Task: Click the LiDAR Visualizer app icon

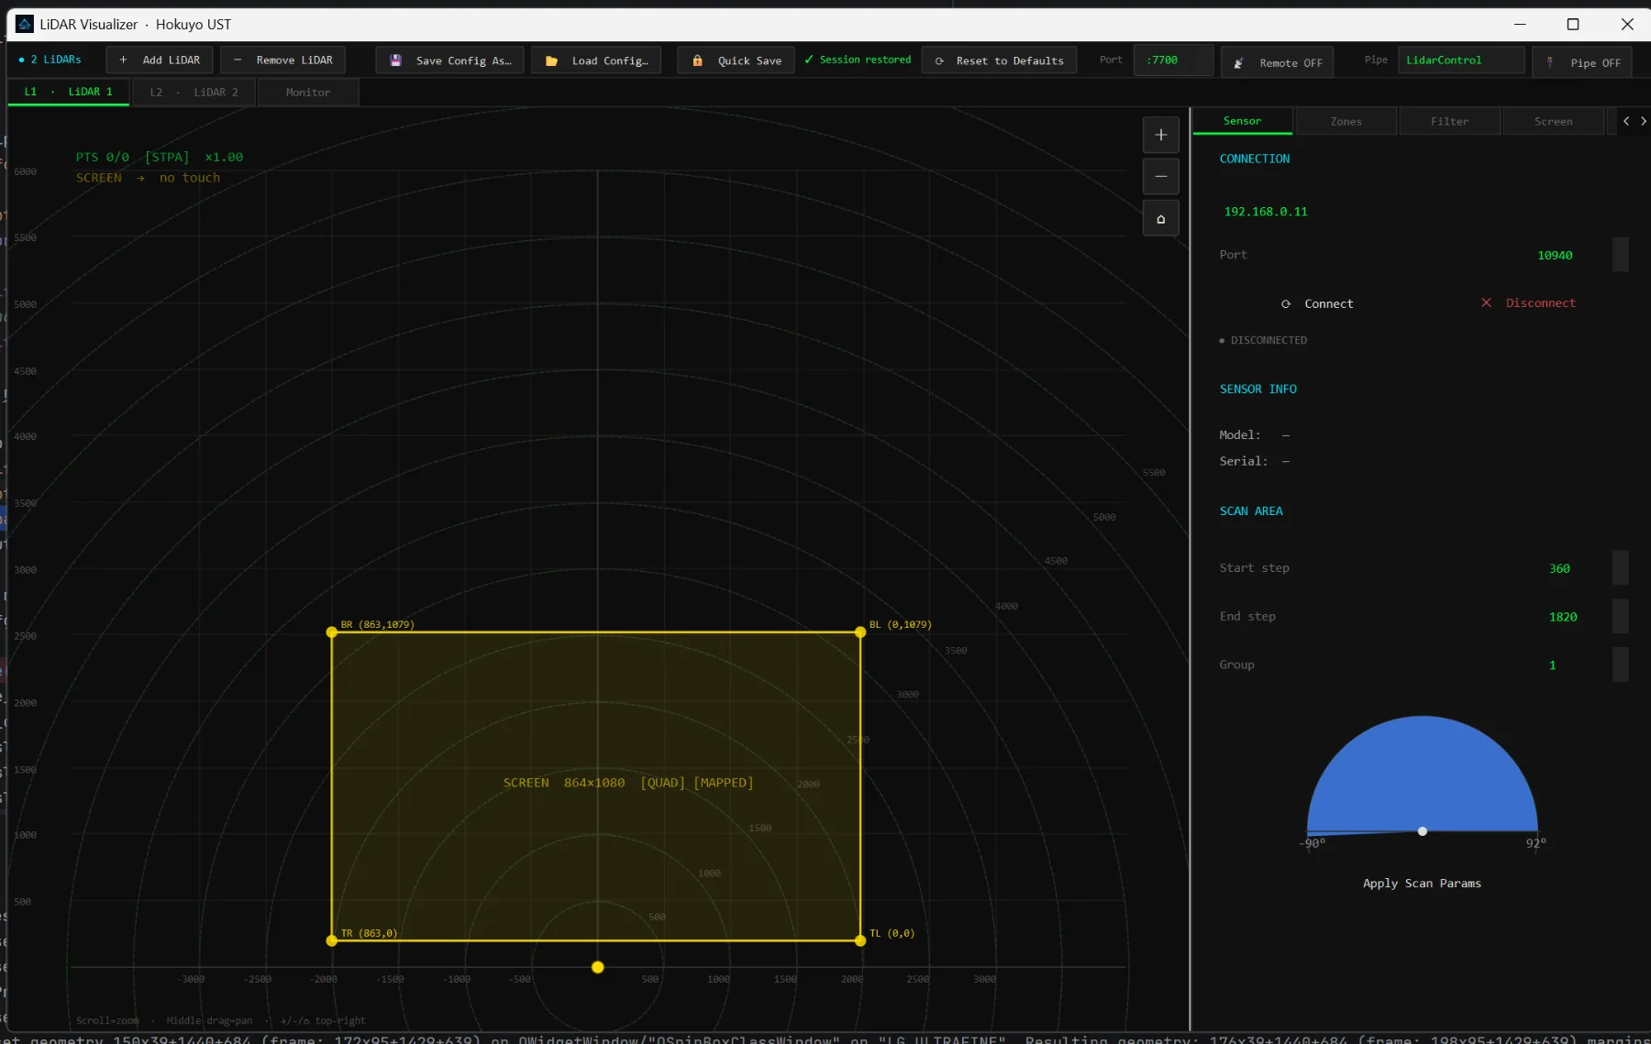Action: (x=25, y=24)
